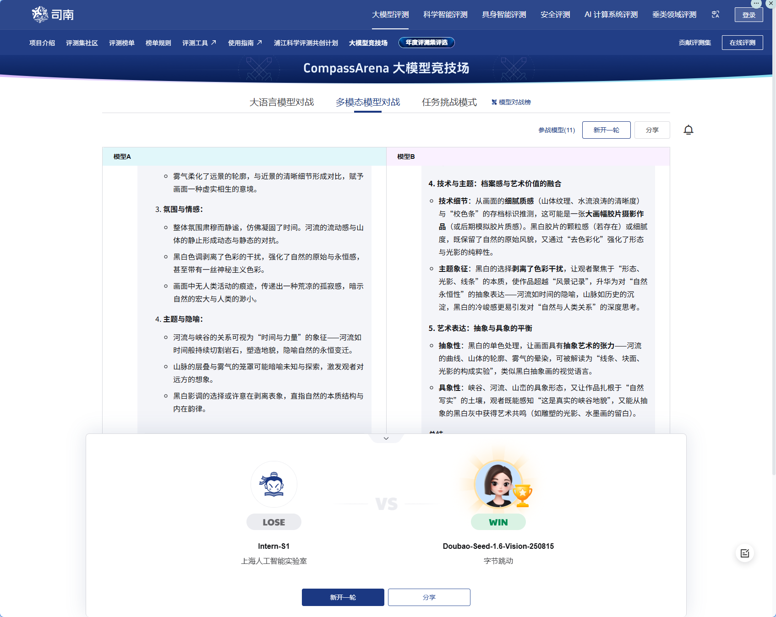Click the 登录 login button
This screenshot has height=617, width=776.
point(749,15)
